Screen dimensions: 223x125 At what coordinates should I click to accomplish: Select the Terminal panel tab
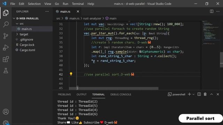click(98, 94)
